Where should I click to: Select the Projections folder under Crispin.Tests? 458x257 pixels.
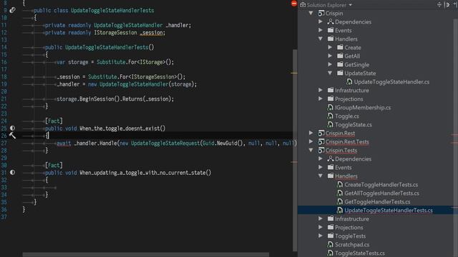point(349,227)
